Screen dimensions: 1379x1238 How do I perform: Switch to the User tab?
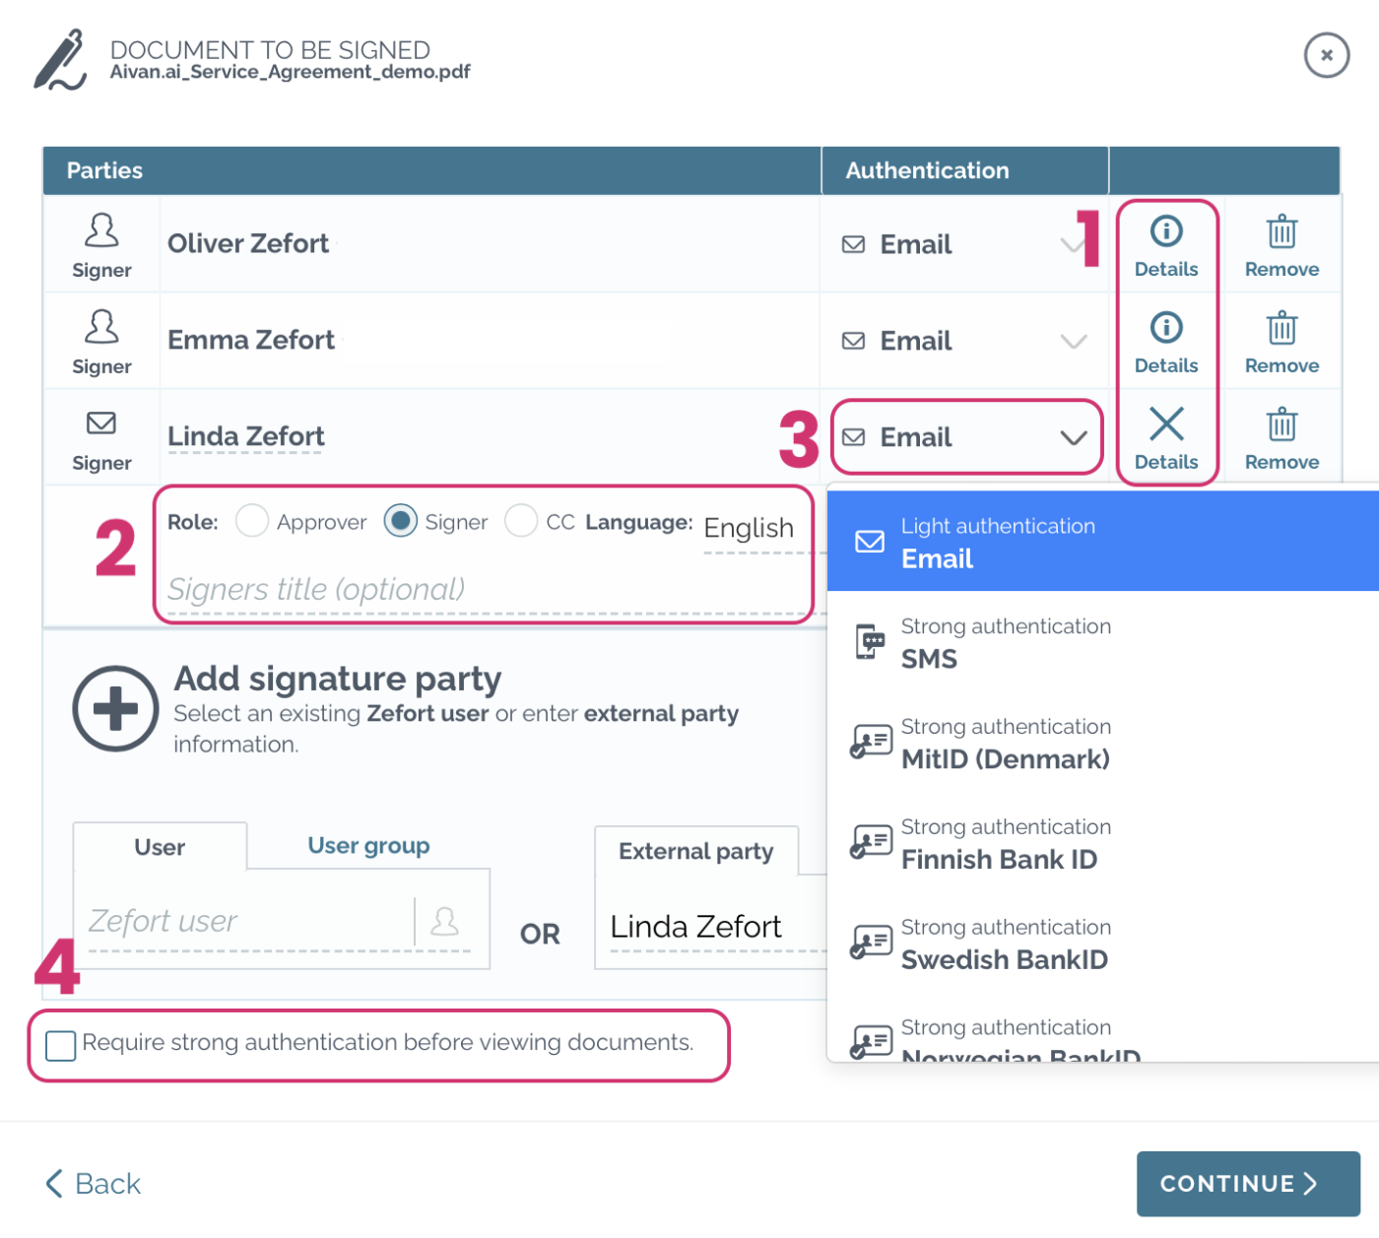tap(160, 847)
